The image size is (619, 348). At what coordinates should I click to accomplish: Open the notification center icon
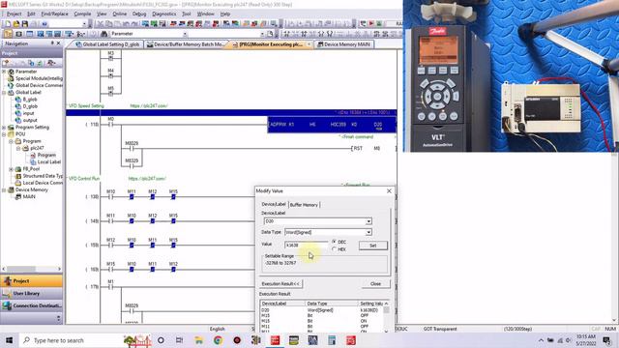tap(606, 340)
